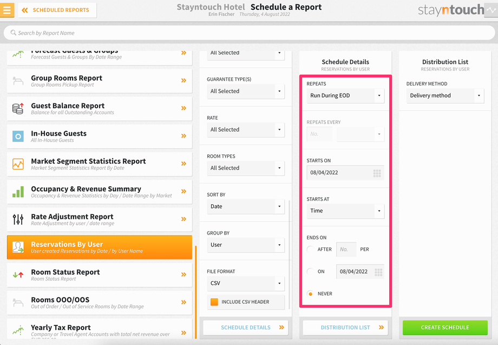Screen dimensions: 498x345
Task: Select the Guest Balance Report row
Action: [100, 109]
